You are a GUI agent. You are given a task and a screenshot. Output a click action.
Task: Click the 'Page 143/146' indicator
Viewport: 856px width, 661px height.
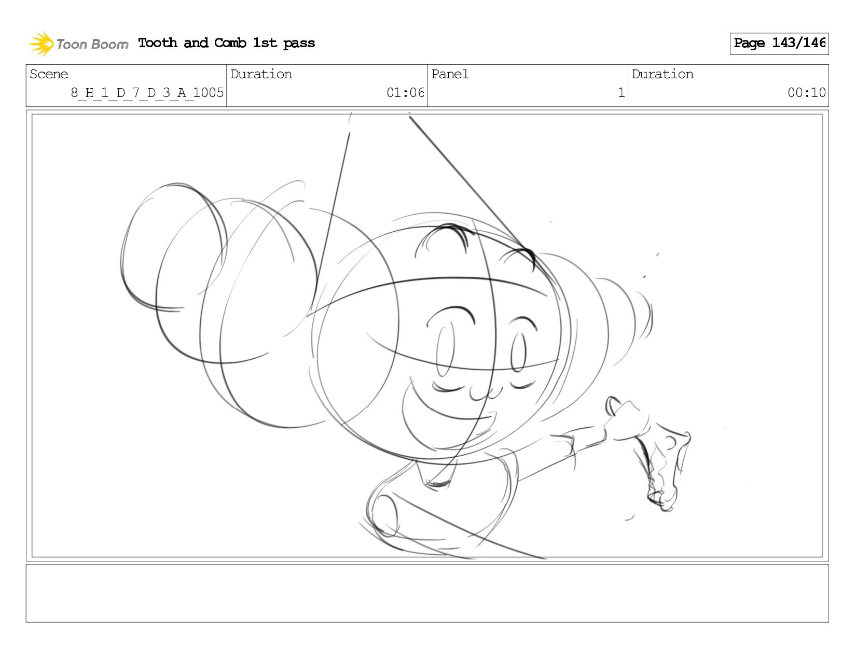coord(779,44)
